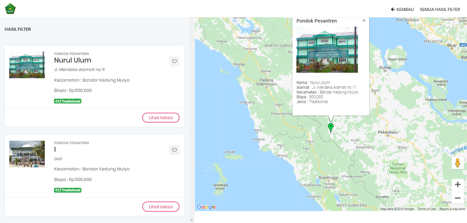Favorite the 'asd' pesantren with heart icon
Screen dimensions: 467x223
174,150
